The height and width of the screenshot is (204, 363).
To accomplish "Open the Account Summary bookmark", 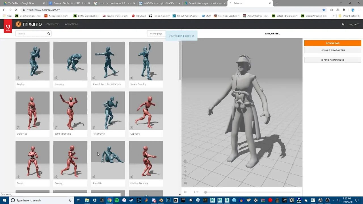I will click(x=56, y=16).
